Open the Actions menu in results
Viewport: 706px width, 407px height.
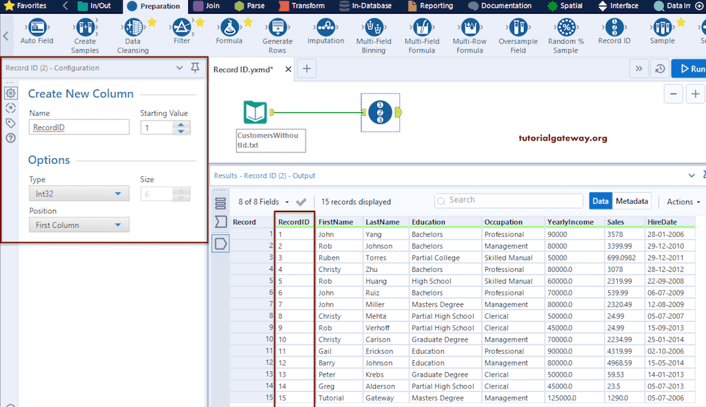coord(682,201)
